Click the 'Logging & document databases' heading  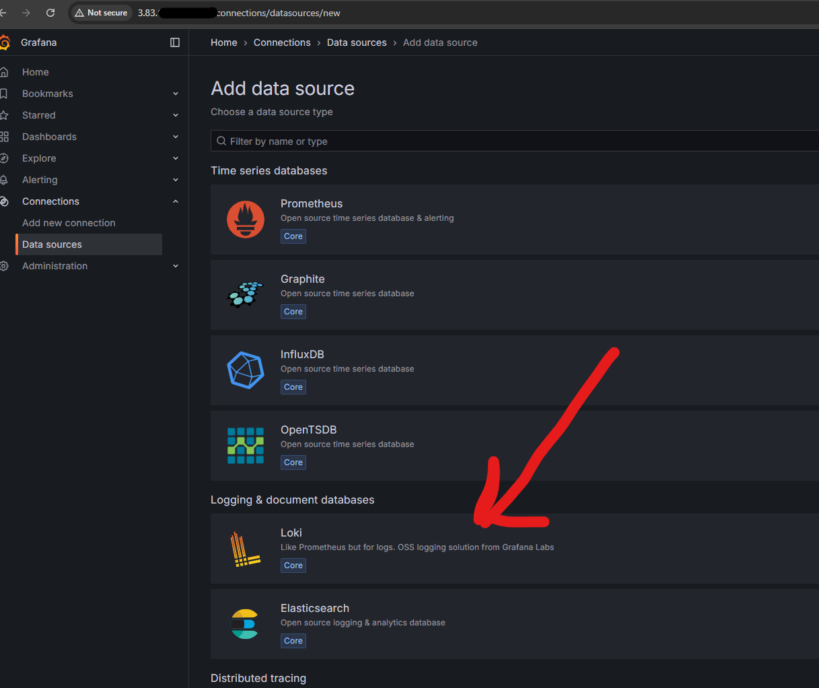point(293,500)
